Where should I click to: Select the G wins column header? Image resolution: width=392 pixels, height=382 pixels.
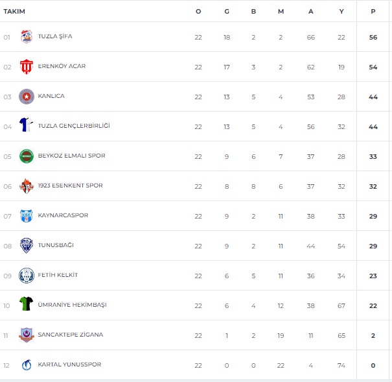point(227,12)
